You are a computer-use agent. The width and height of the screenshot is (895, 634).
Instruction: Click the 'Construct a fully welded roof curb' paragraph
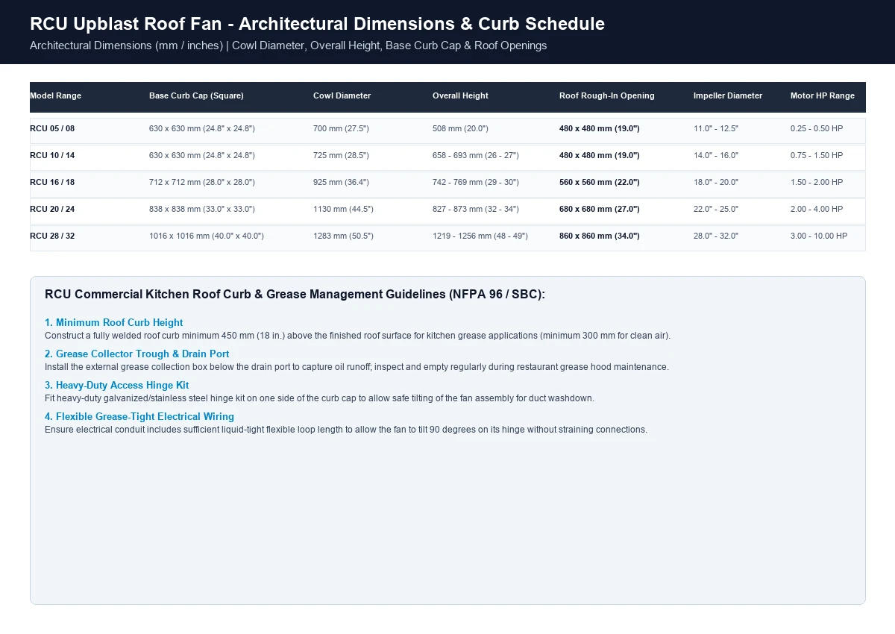(x=357, y=336)
